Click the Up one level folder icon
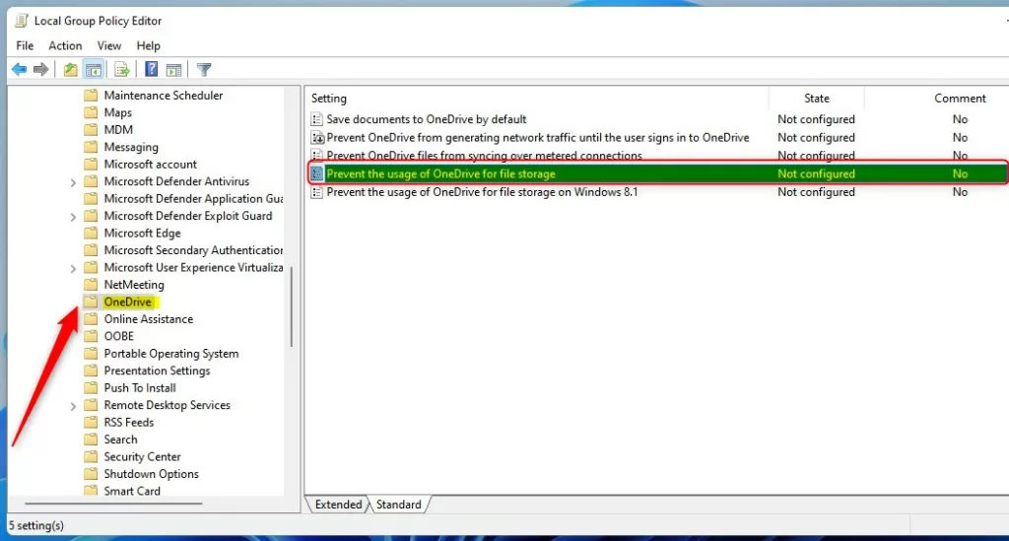Viewport: 1009px width, 541px height. tap(70, 70)
